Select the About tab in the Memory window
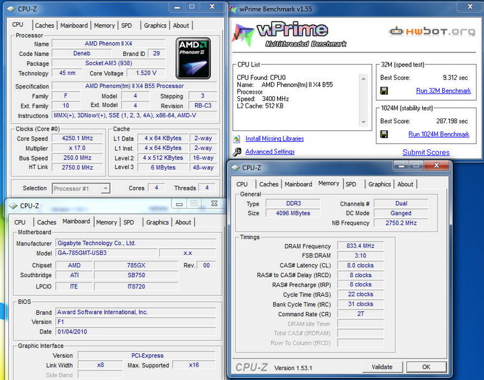 click(405, 184)
